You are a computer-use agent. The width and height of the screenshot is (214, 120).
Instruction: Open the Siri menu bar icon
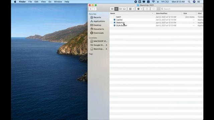194,2
